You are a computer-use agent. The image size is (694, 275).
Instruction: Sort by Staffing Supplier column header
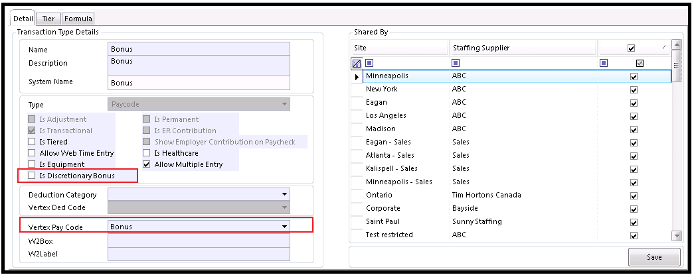pyautogui.click(x=523, y=48)
